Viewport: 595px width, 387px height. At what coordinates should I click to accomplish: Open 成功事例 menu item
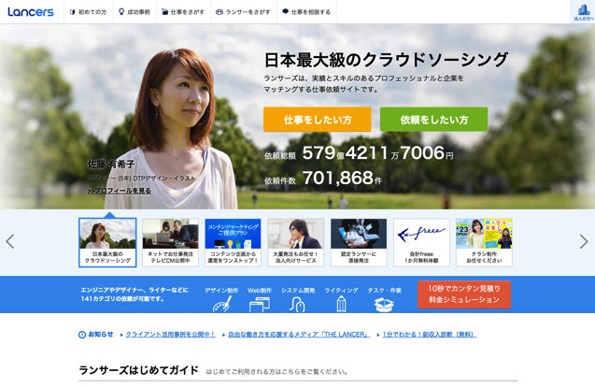(135, 12)
